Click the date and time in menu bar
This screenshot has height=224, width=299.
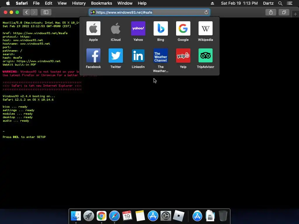coord(239,3)
